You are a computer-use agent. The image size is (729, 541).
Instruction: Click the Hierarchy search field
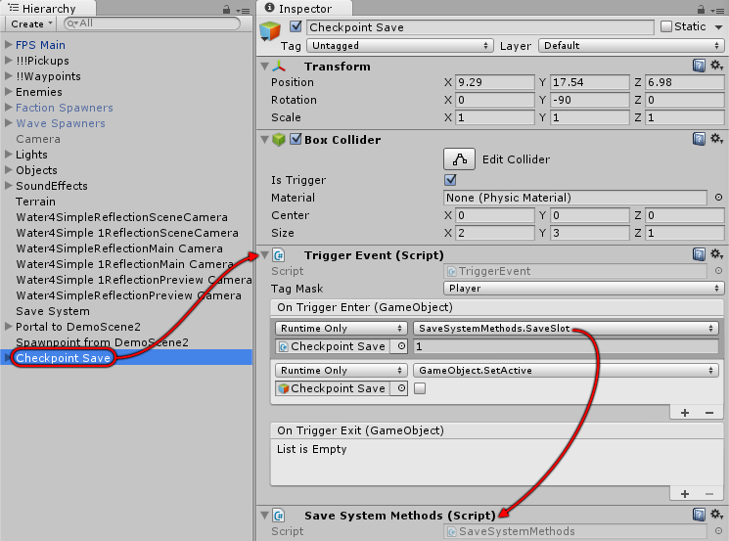pyautogui.click(x=152, y=23)
